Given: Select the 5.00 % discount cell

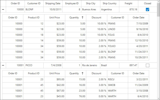Looking at the screenshot, I should [x=97, y=91].
